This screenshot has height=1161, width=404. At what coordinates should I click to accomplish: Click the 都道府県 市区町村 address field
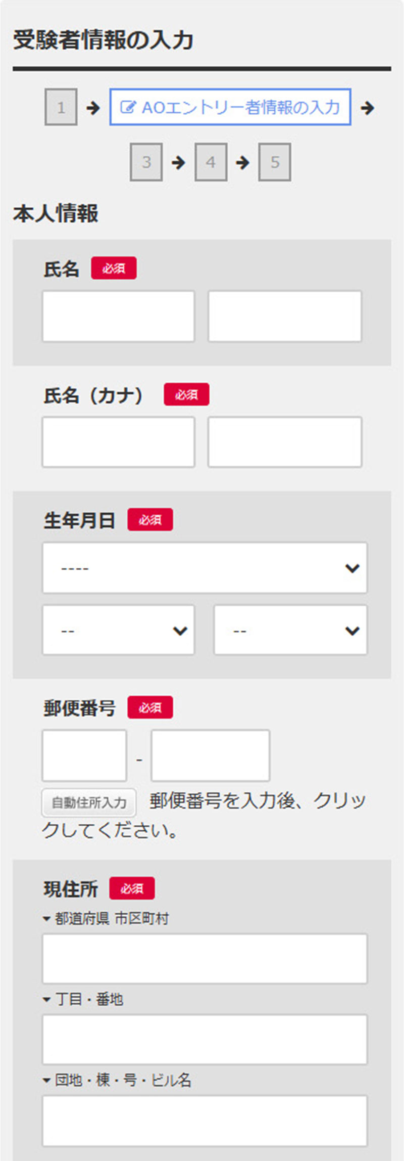tap(205, 959)
